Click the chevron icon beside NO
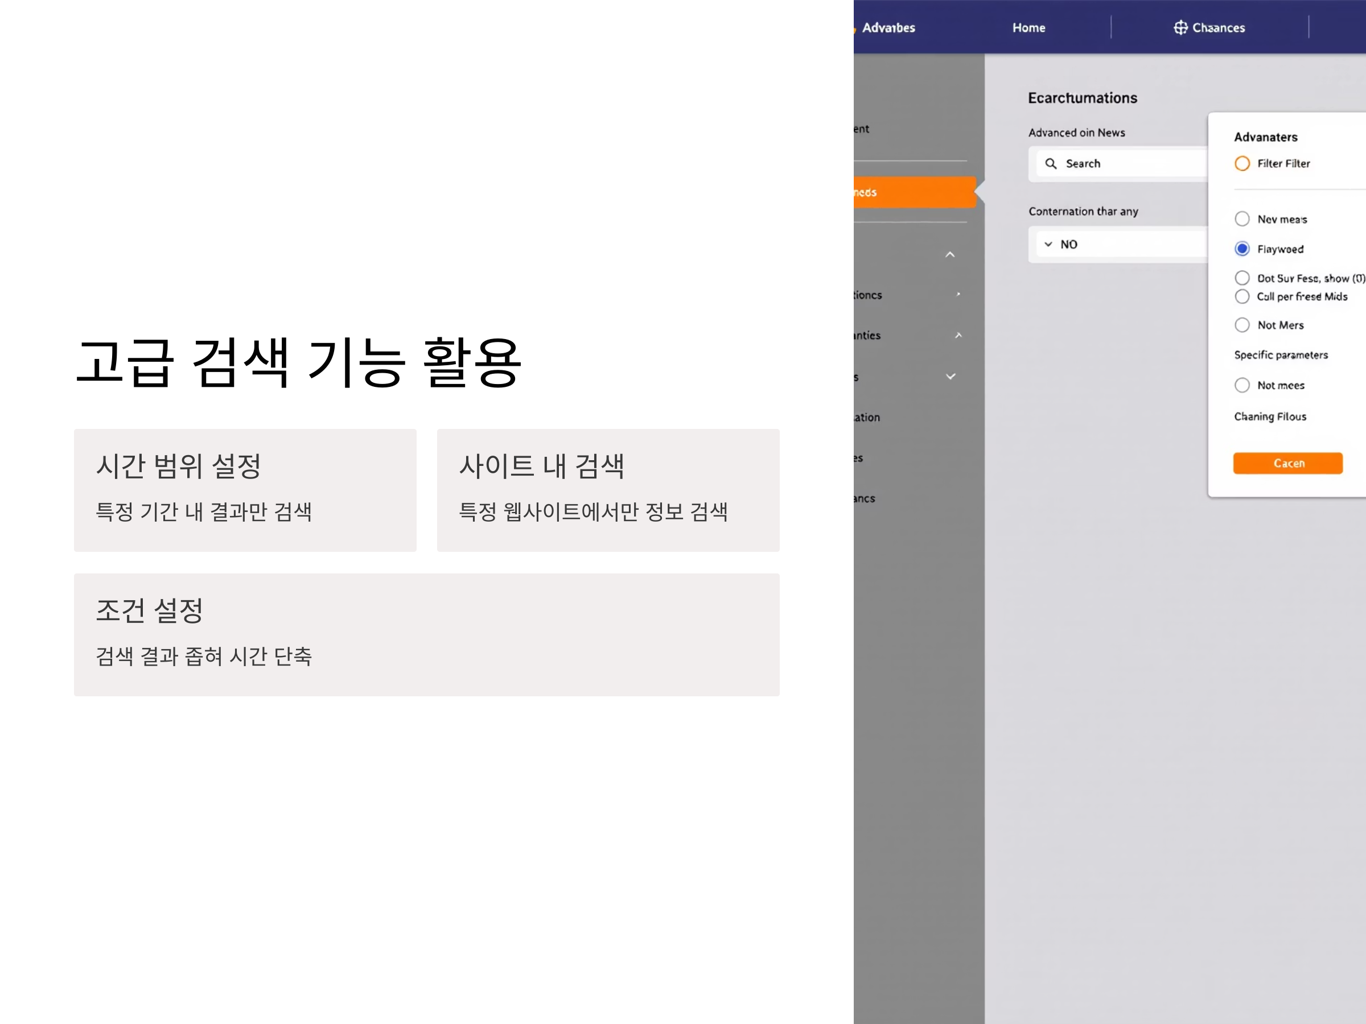The image size is (1366, 1024). pyautogui.click(x=1048, y=245)
